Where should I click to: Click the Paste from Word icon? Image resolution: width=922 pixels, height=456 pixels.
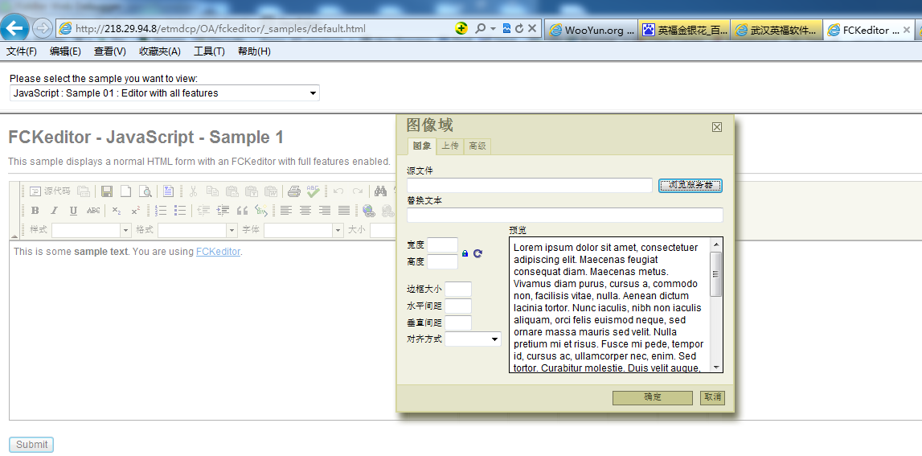click(x=271, y=191)
